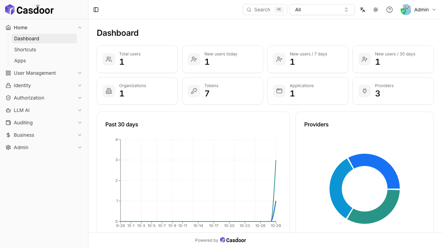Open Apps in the sidebar
The width and height of the screenshot is (442, 248).
[x=44, y=61]
